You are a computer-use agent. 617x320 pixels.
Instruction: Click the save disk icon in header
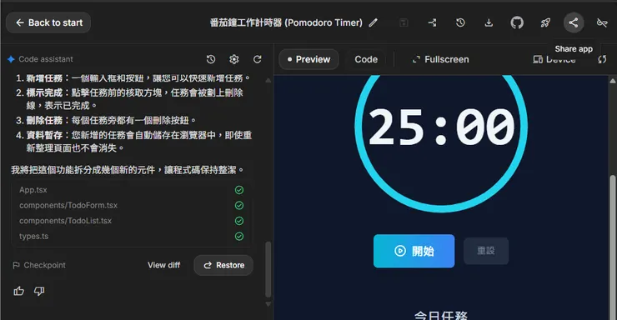(404, 22)
